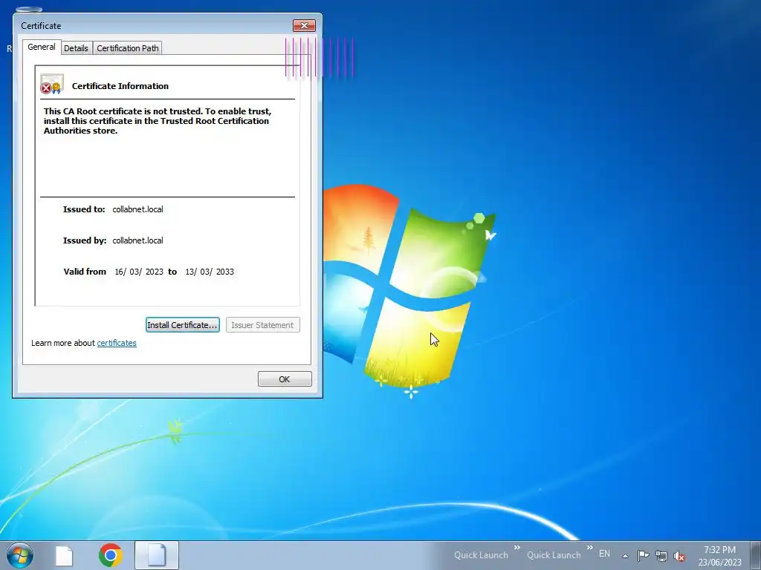761x570 pixels.
Task: Click the network status tray icon
Action: 661,556
